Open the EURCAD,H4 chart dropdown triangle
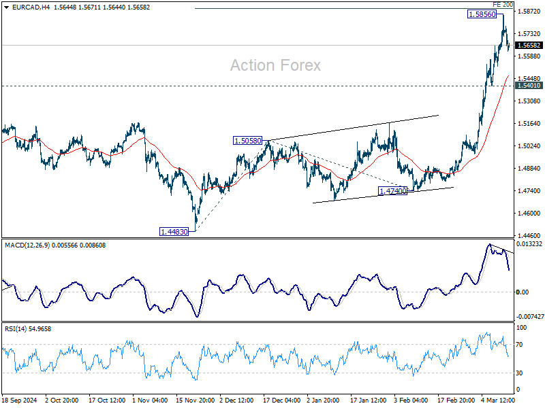Screen dimensions: 545x408 pos(6,7)
